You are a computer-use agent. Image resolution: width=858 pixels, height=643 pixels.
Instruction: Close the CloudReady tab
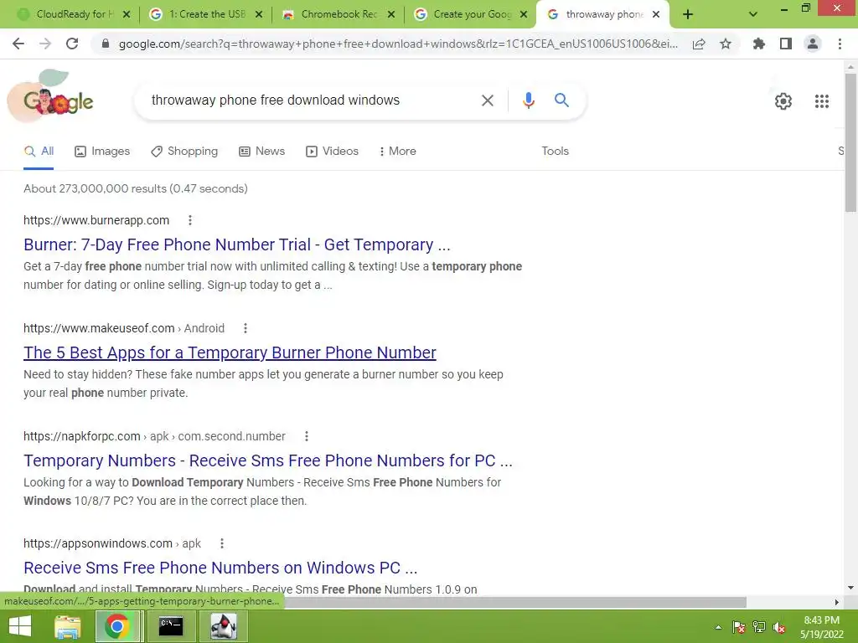127,15
